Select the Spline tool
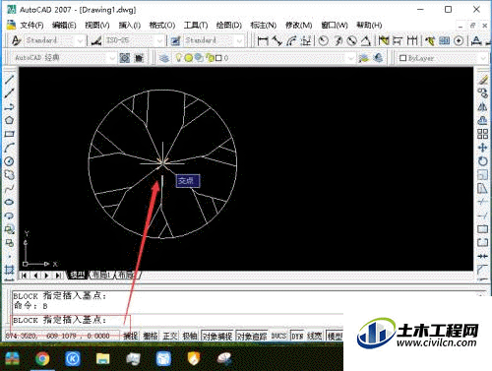Screen dimensions: 492x371 pyautogui.click(x=9, y=188)
